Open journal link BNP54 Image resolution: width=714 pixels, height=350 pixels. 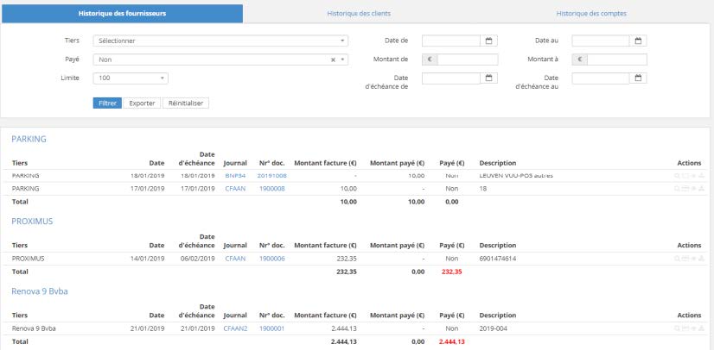(235, 176)
